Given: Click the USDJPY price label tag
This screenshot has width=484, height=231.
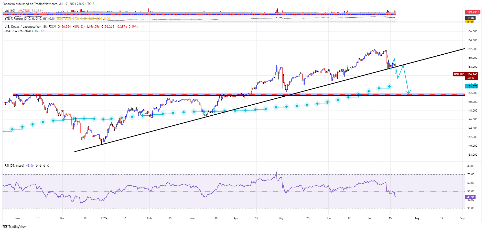Looking at the screenshot, I should pos(459,74).
